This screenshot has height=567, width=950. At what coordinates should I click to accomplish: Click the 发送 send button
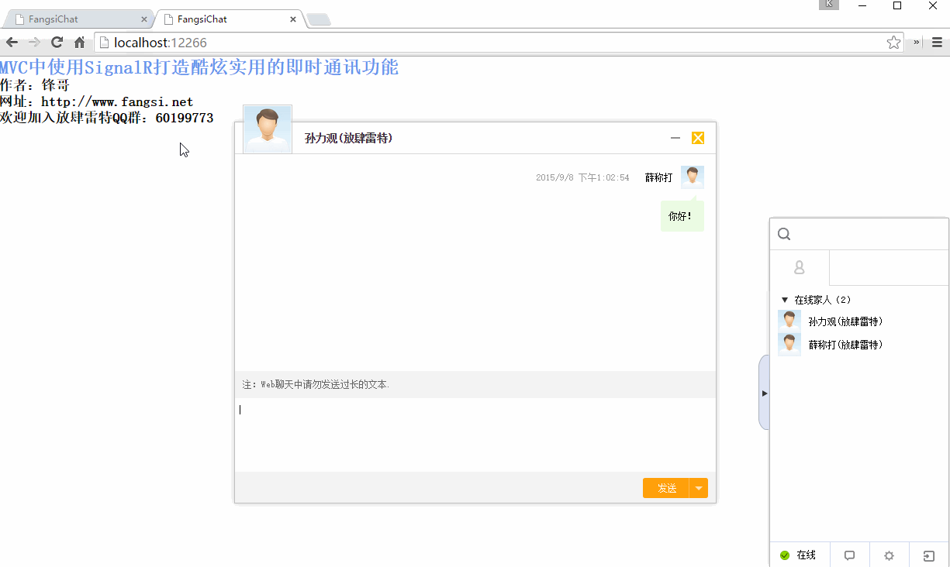coord(665,488)
